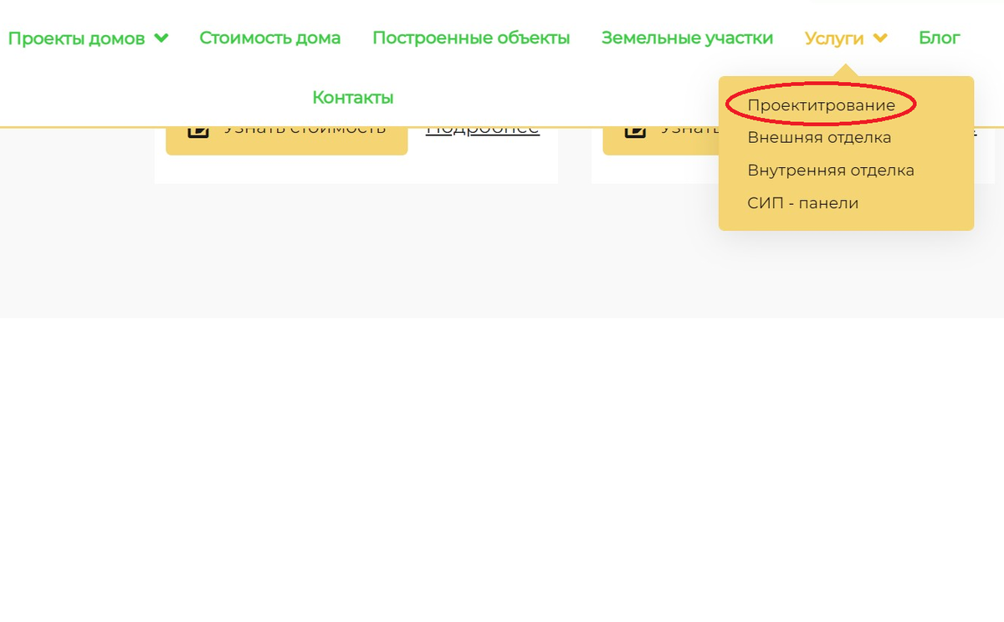This screenshot has width=1004, height=622.
Task: Click the white product card area
Action: coord(356,167)
